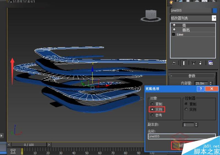
Task: Expand the Line entry in stack
Action: 174,34
